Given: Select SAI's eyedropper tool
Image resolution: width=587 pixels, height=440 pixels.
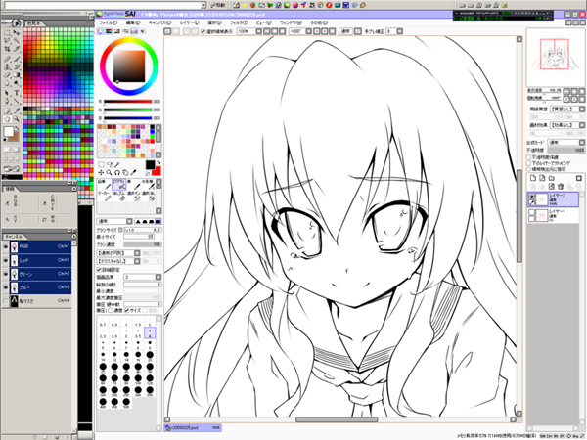Looking at the screenshot, I should 133,172.
